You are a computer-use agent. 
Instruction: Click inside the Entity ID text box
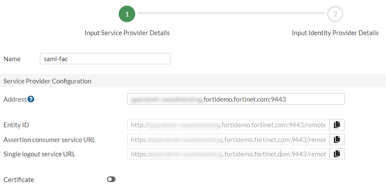pyautogui.click(x=228, y=125)
